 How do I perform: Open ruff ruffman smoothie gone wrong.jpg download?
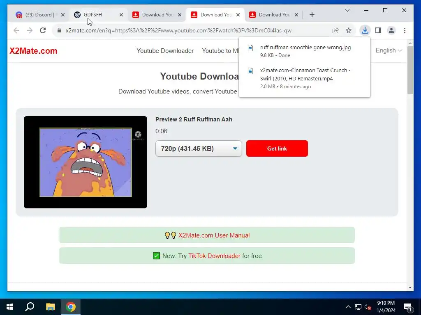coord(305,51)
